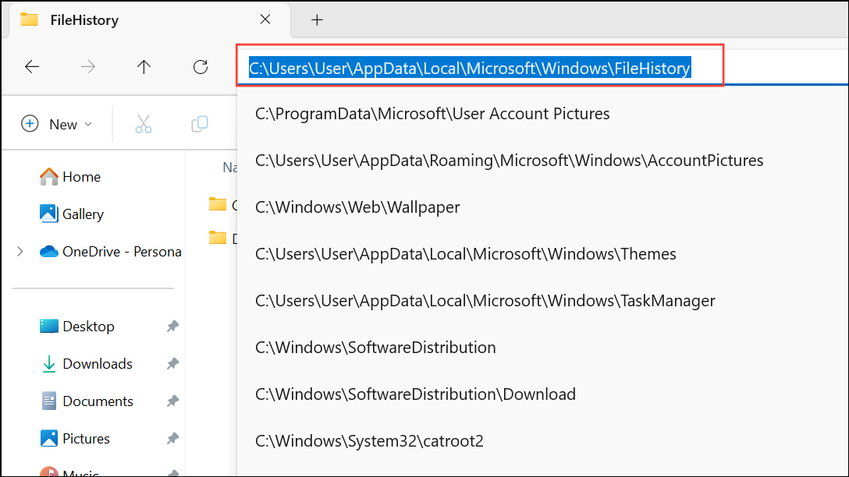The image size is (849, 477).
Task: Unpin Documents from the sidebar
Action: [x=172, y=401]
